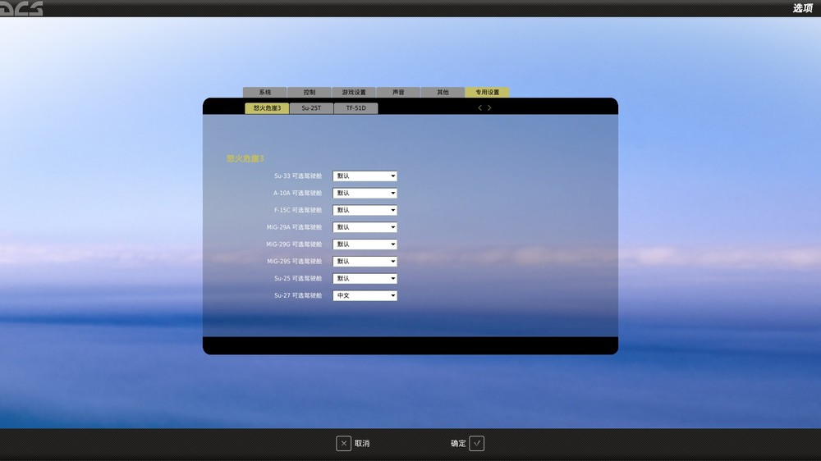
Task: Open the A-10A cockpit dropdown
Action: point(365,193)
